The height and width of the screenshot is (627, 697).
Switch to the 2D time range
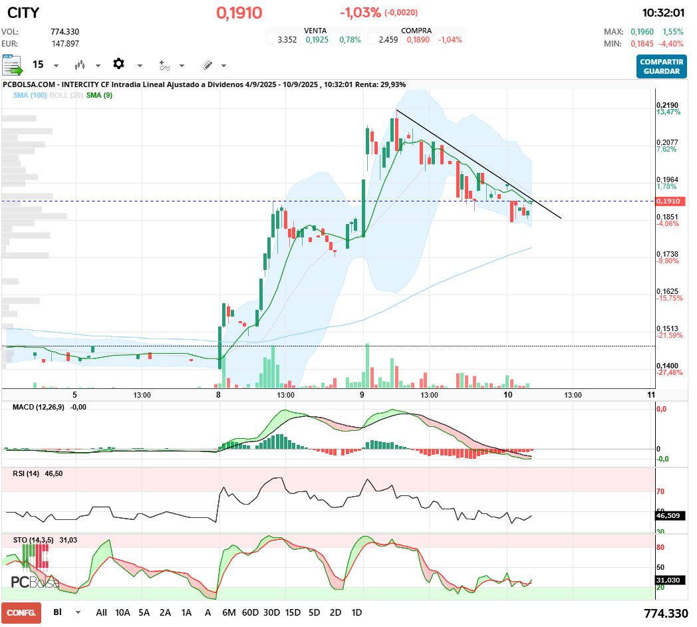coord(336,612)
